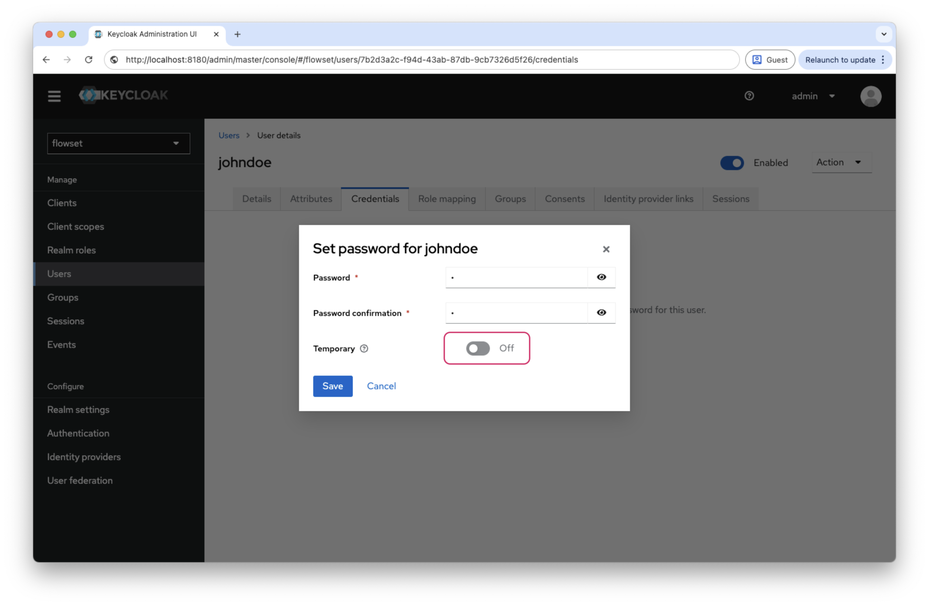929x606 pixels.
Task: Cancel the password change
Action: tap(381, 386)
